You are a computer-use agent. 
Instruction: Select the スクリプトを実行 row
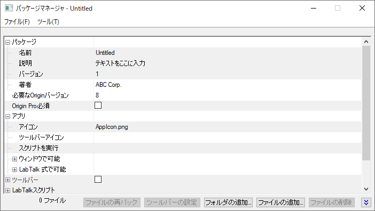pos(183,148)
